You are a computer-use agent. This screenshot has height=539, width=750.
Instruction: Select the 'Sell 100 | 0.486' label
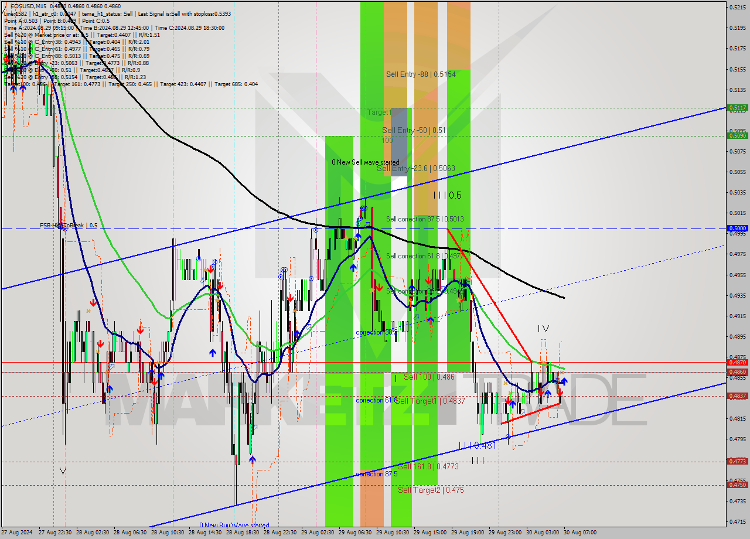429,377
